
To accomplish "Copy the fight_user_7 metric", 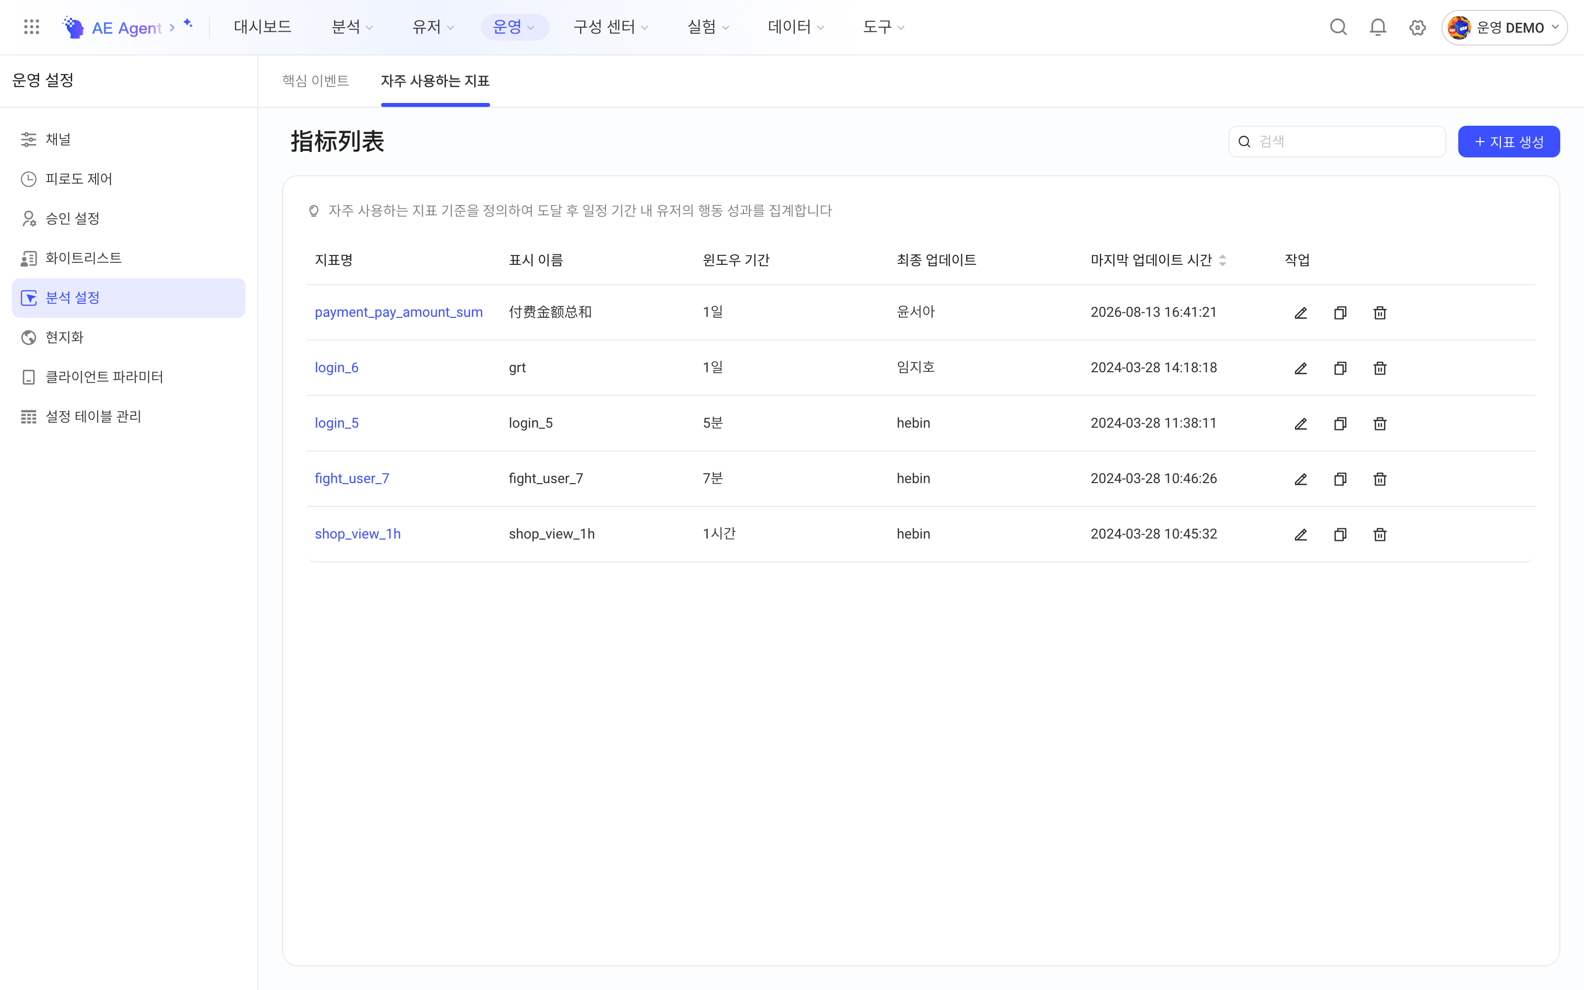I will 1340,479.
